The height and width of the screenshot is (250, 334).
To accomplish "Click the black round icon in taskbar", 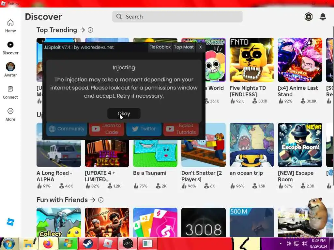I will tap(128, 243).
